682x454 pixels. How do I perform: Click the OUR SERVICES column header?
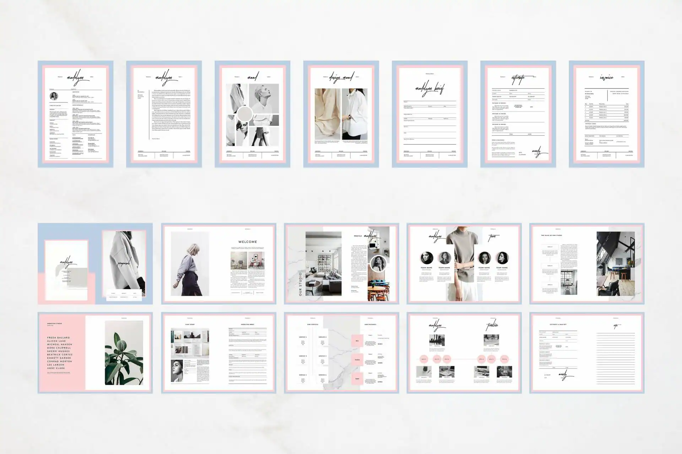click(313, 324)
